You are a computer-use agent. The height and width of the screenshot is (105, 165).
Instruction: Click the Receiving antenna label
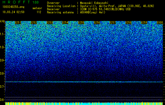(60, 12)
